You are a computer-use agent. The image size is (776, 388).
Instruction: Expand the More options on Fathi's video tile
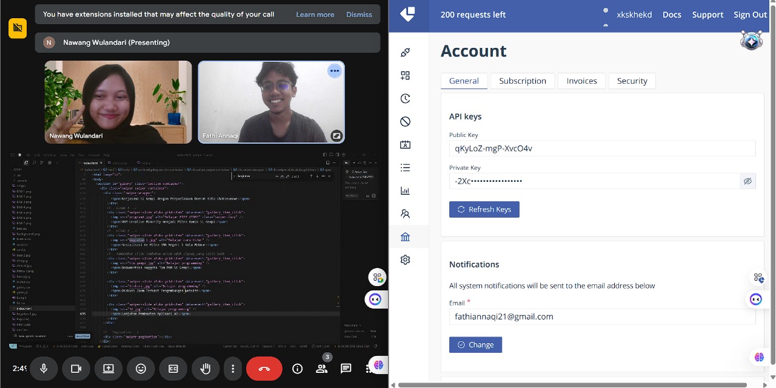335,71
